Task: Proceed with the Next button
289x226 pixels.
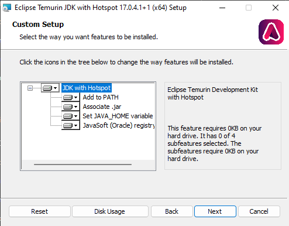Action: point(215,211)
